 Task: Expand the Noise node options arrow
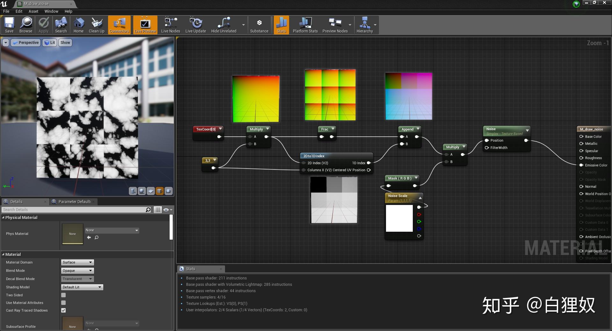(x=528, y=130)
